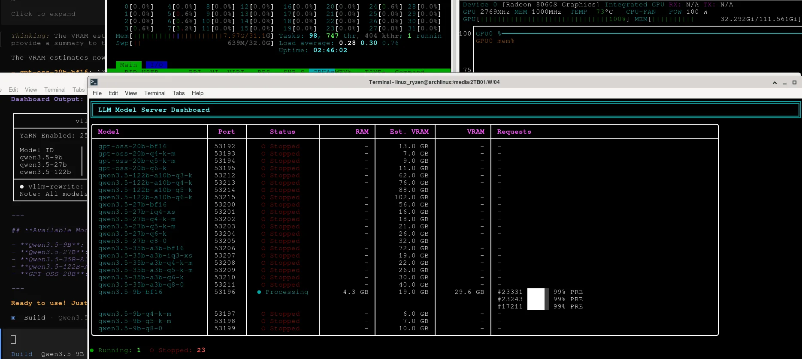This screenshot has height=359, width=802.
Task: Maximize the dashboard terminal window
Action: pyautogui.click(x=794, y=83)
